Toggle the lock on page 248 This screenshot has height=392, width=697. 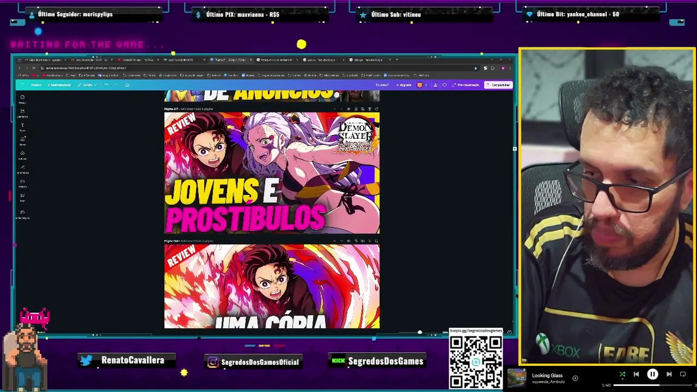[x=356, y=241]
